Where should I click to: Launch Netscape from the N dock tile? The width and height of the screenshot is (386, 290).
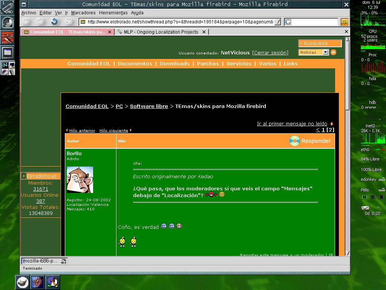point(5,65)
